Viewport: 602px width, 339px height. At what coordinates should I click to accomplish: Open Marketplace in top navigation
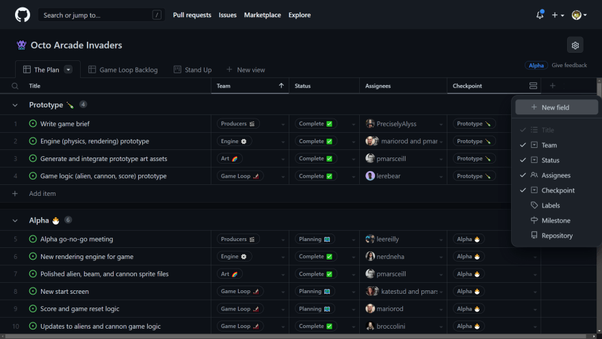coord(262,15)
